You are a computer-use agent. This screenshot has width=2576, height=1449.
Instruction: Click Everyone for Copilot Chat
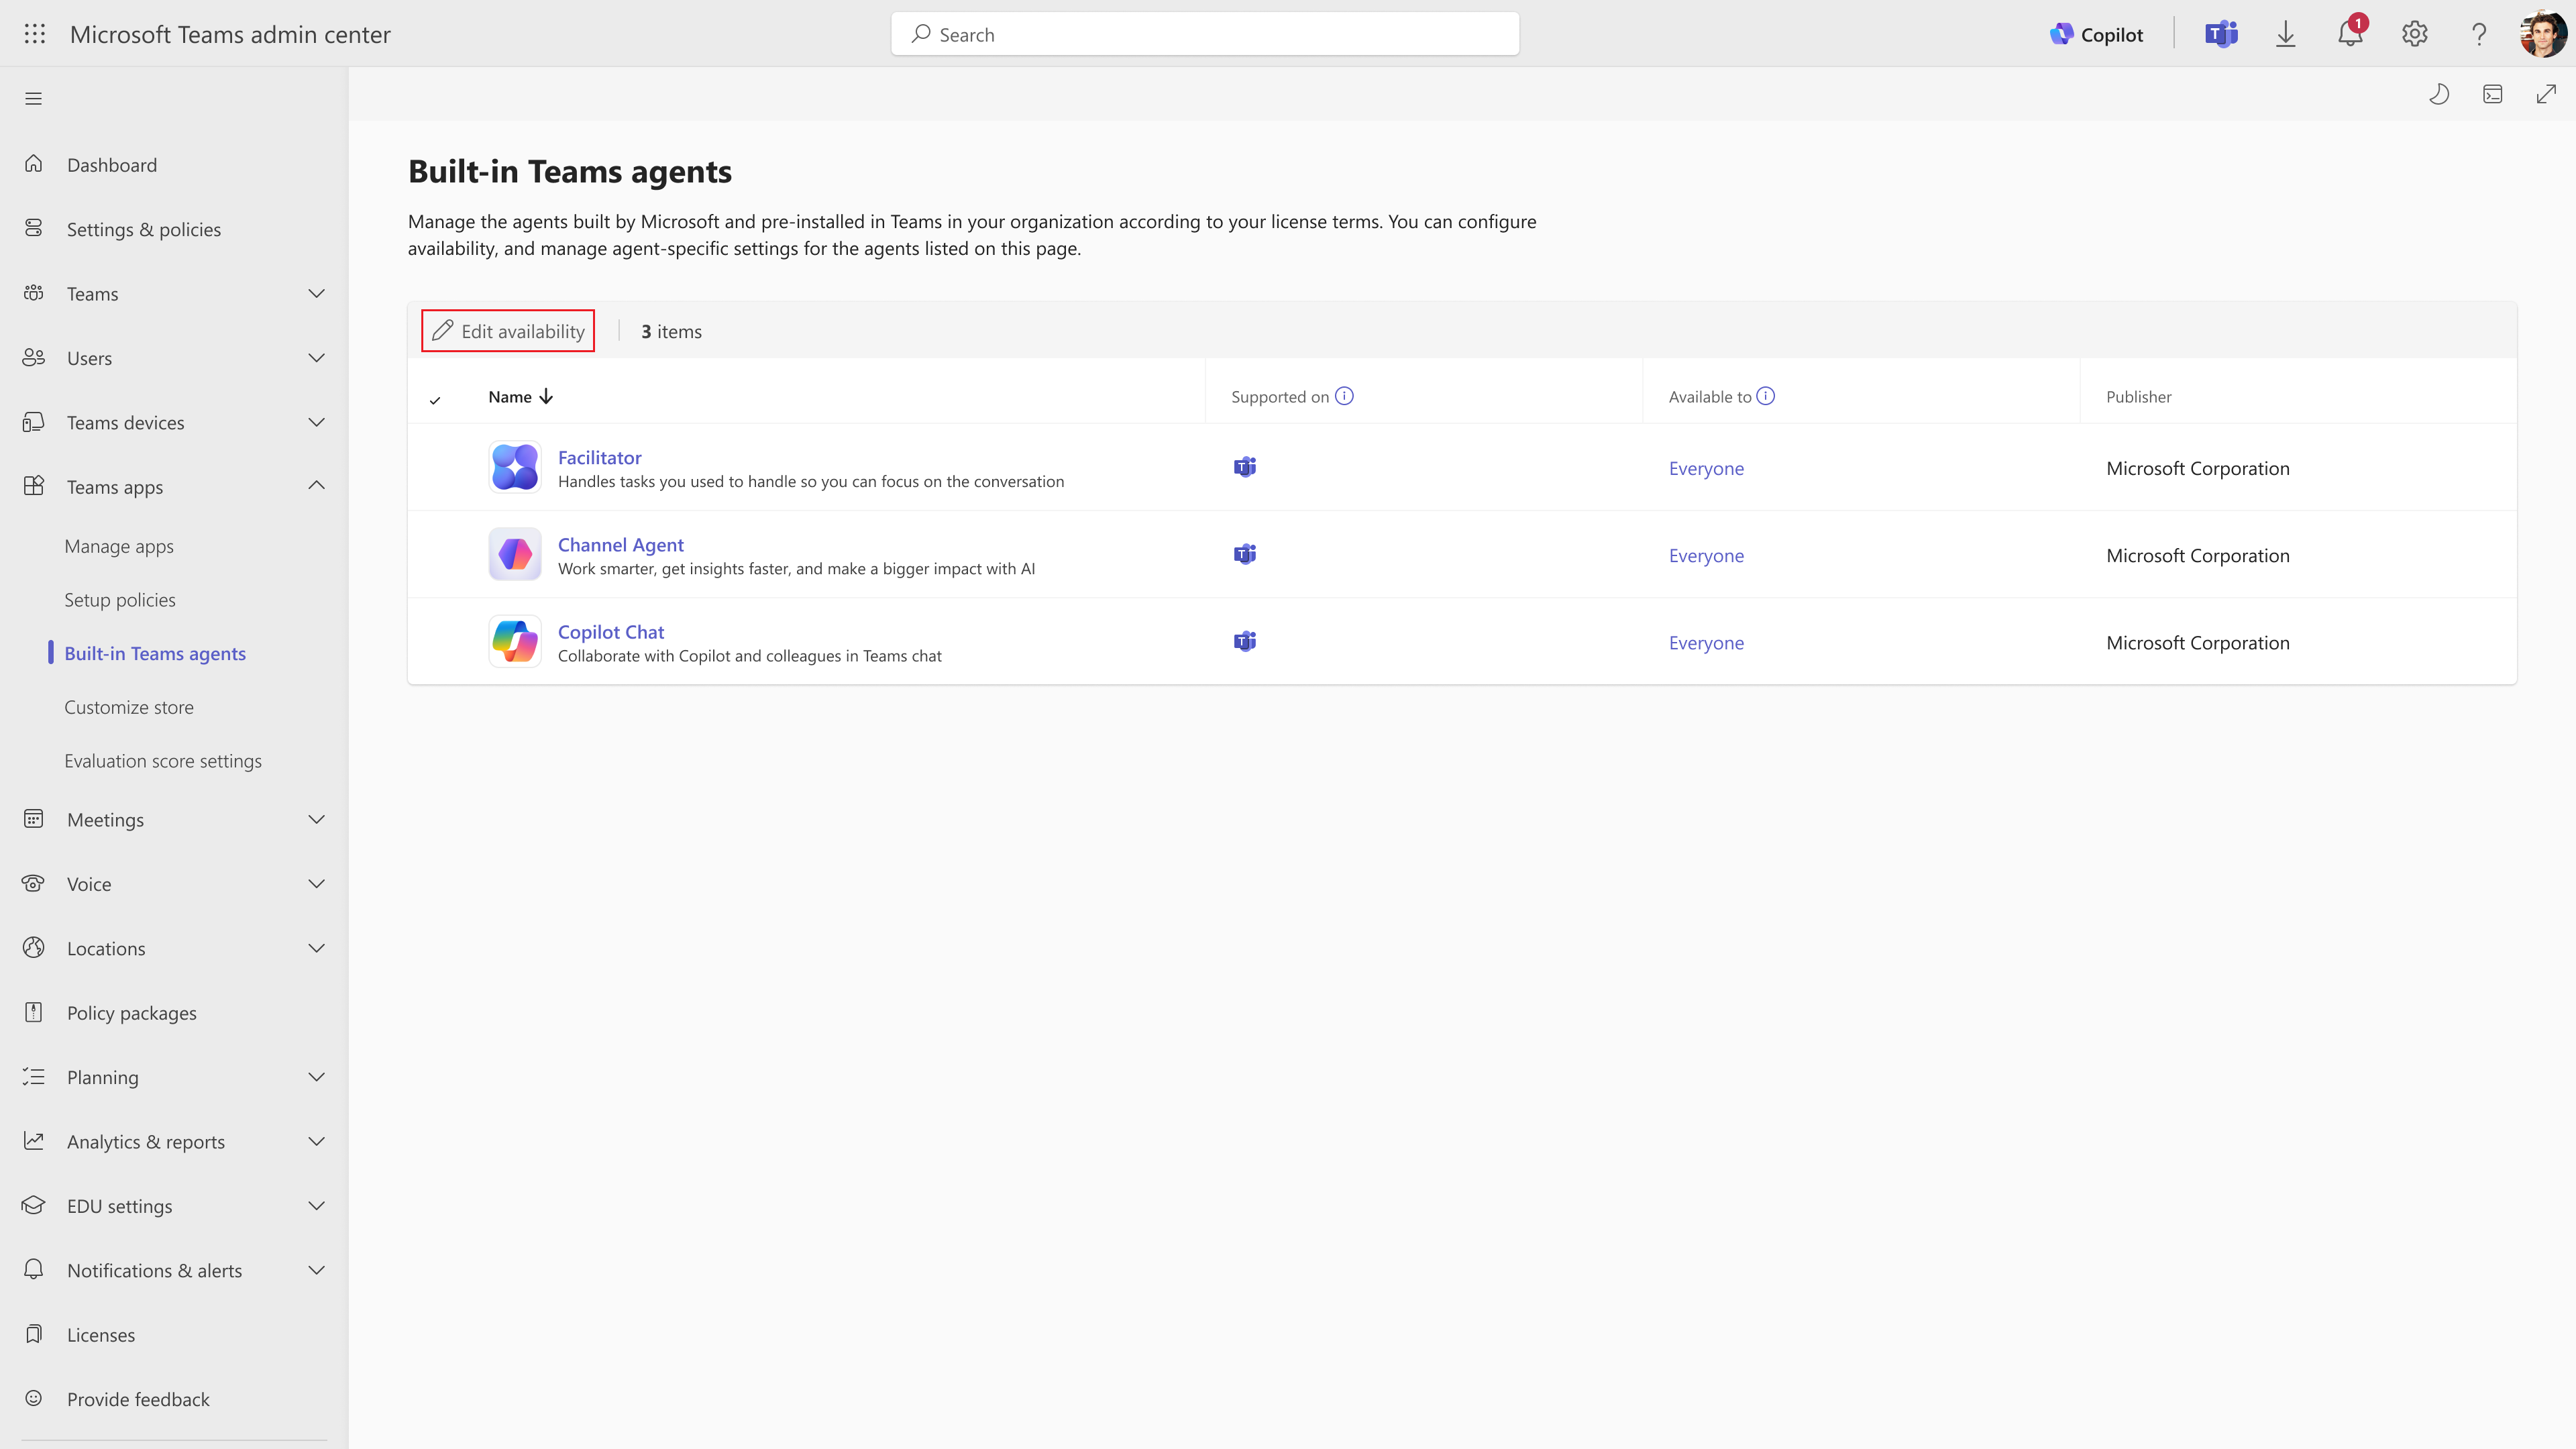[x=1706, y=642]
